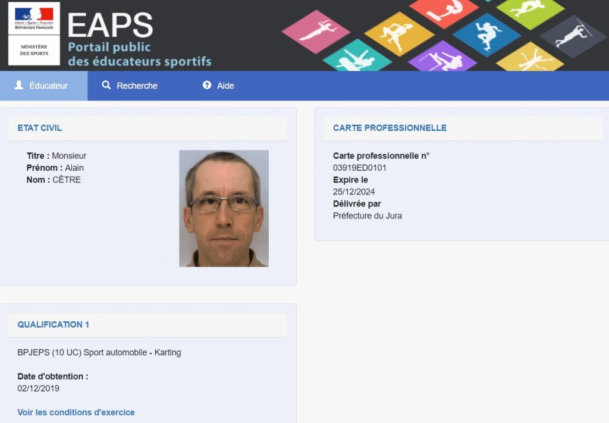
Task: Switch to the Recherche tab
Action: 130,86
